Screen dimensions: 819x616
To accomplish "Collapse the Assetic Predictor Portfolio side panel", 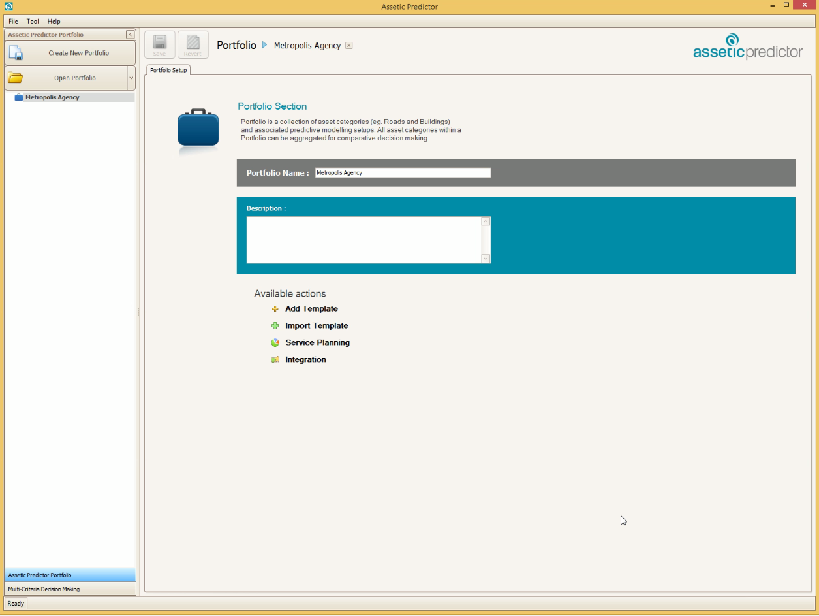I will 131,35.
